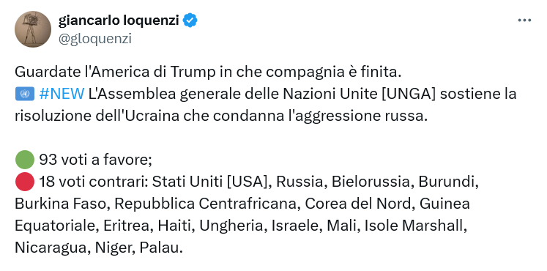
Task: Click the text 93 voti a favore
Action: click(94, 160)
